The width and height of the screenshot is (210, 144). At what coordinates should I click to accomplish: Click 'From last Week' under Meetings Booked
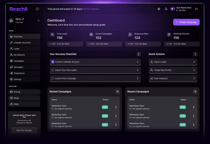(x=180, y=44)
